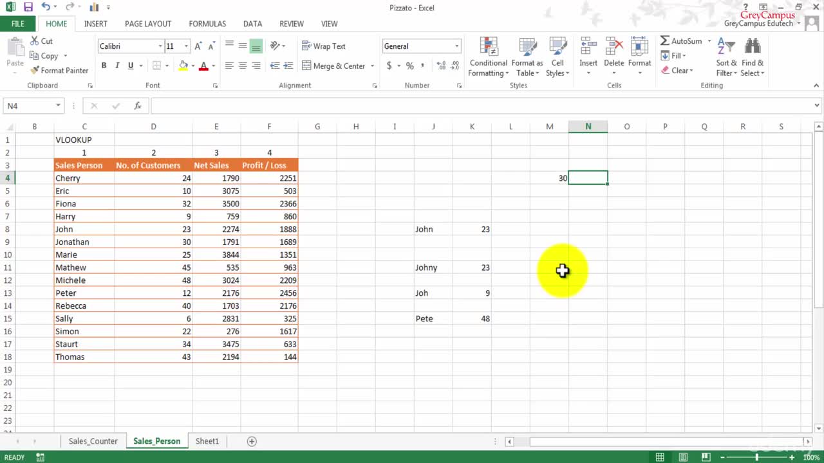The image size is (824, 463).
Task: Toggle Italic formatting
Action: 117,66
